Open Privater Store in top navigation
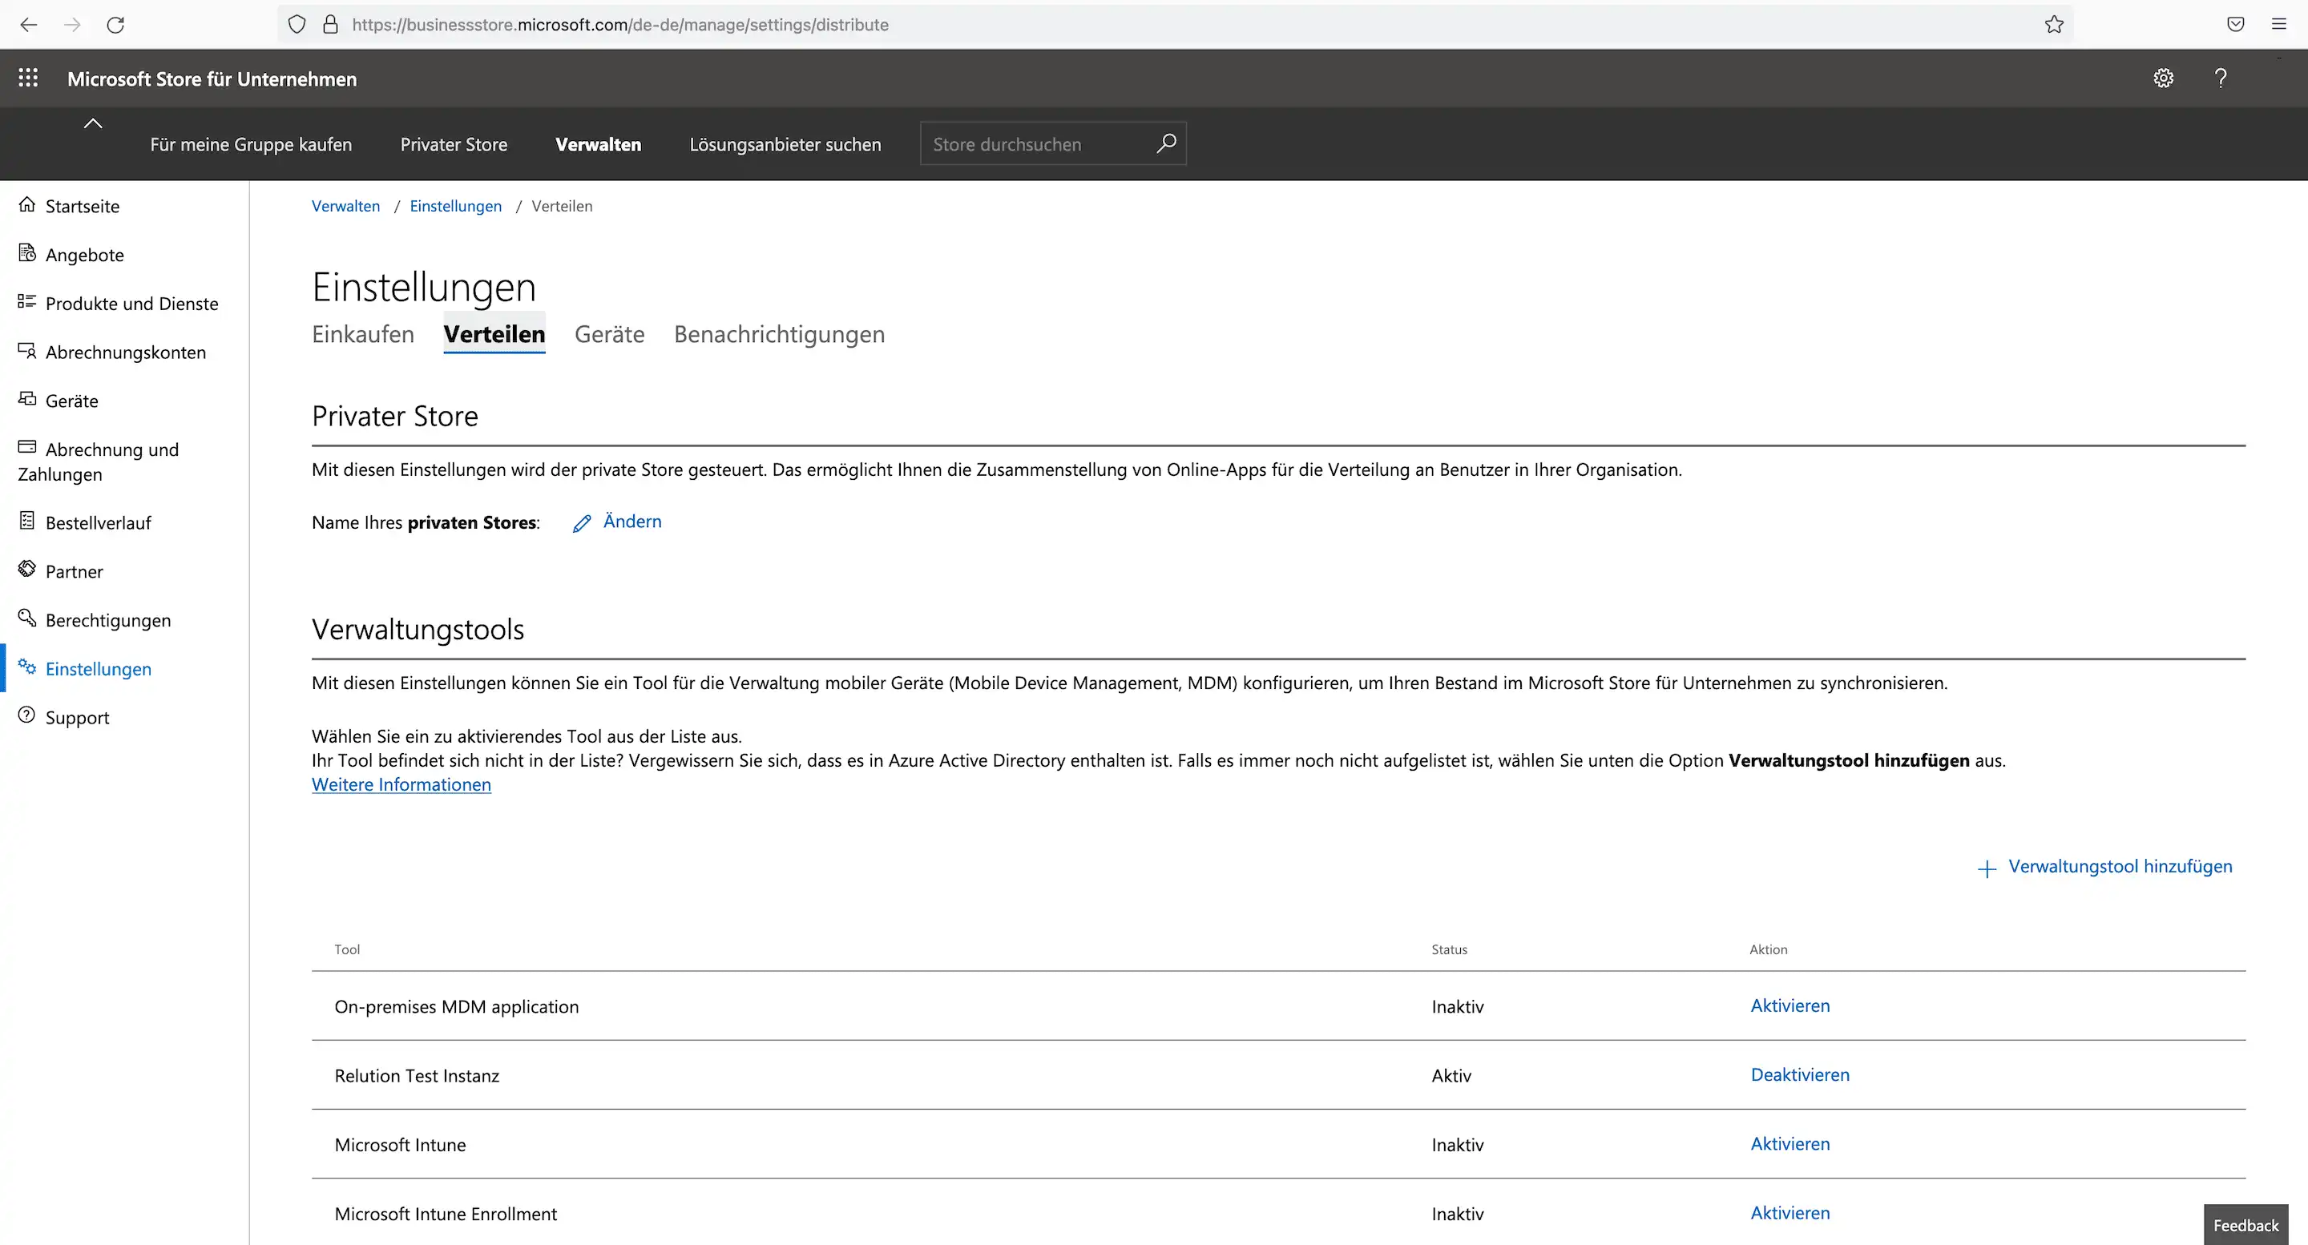 coord(454,144)
